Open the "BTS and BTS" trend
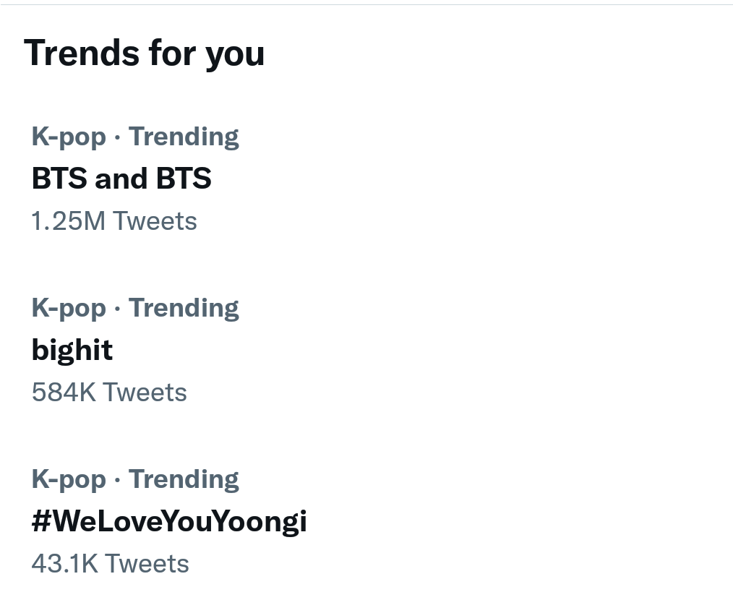733x613 pixels. pyautogui.click(x=121, y=179)
